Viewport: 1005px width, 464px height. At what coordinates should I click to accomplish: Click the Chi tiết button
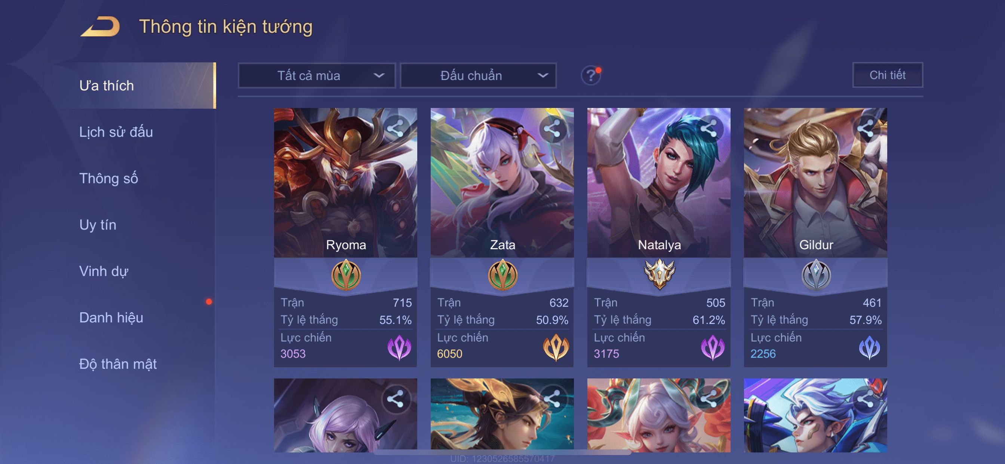[x=887, y=75]
